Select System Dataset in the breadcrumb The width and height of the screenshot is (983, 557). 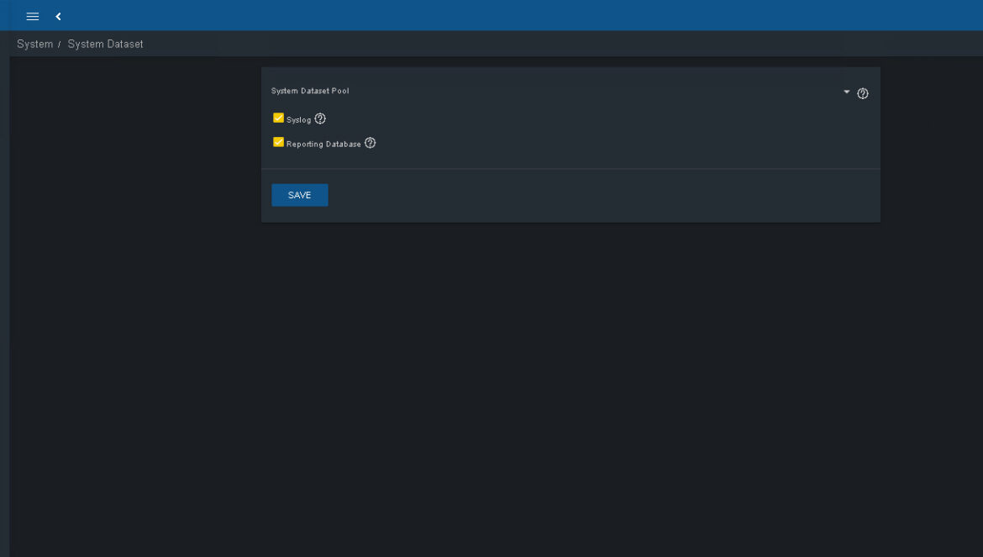click(x=105, y=44)
